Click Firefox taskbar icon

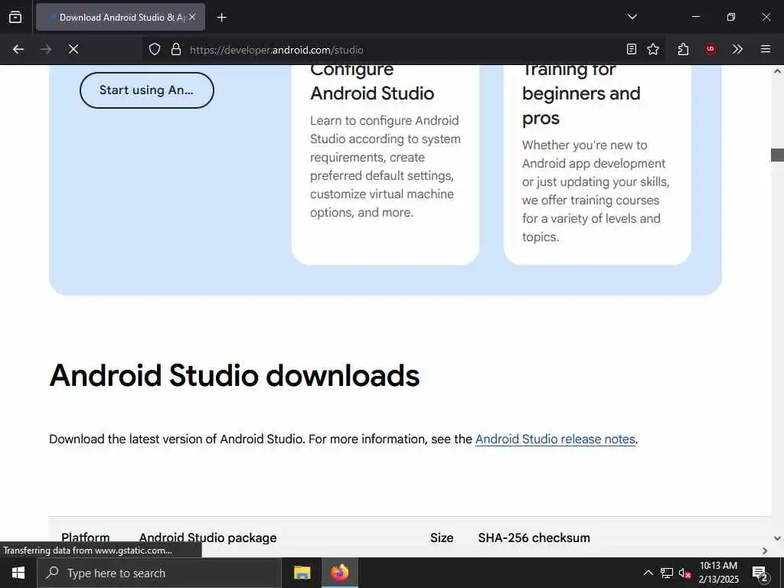[x=339, y=573]
